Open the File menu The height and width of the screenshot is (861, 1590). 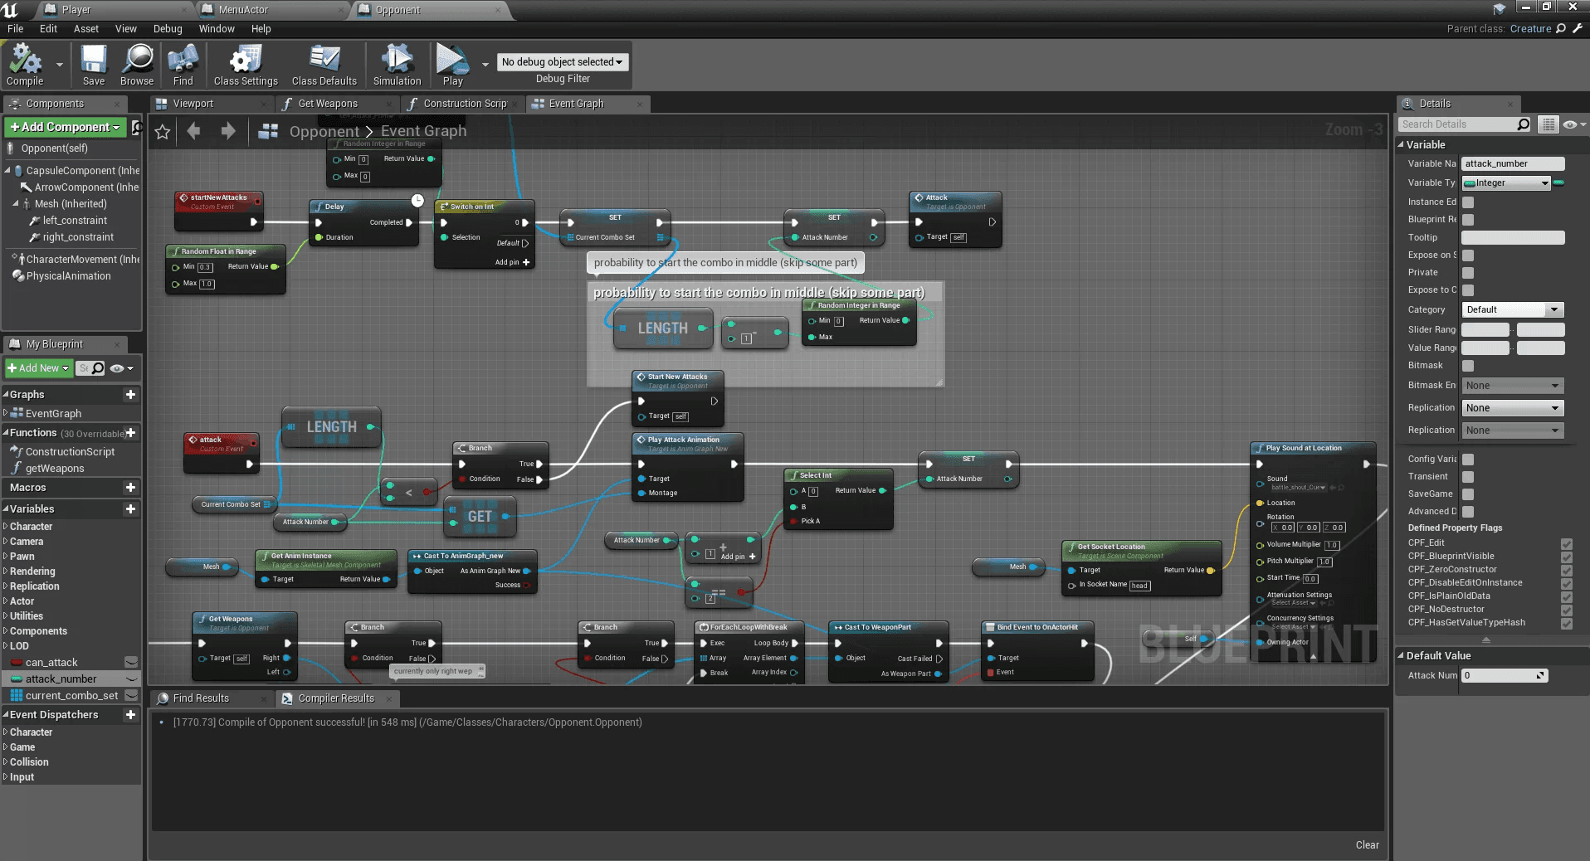[x=15, y=29]
